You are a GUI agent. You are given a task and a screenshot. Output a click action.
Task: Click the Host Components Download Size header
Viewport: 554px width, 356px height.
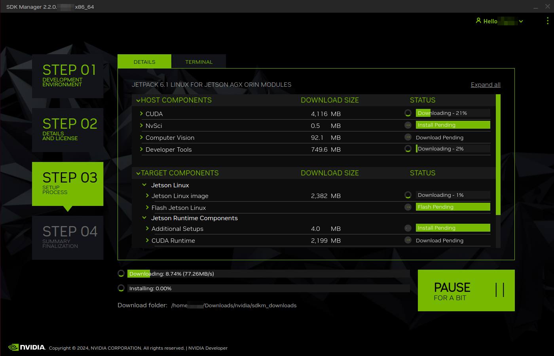point(330,100)
